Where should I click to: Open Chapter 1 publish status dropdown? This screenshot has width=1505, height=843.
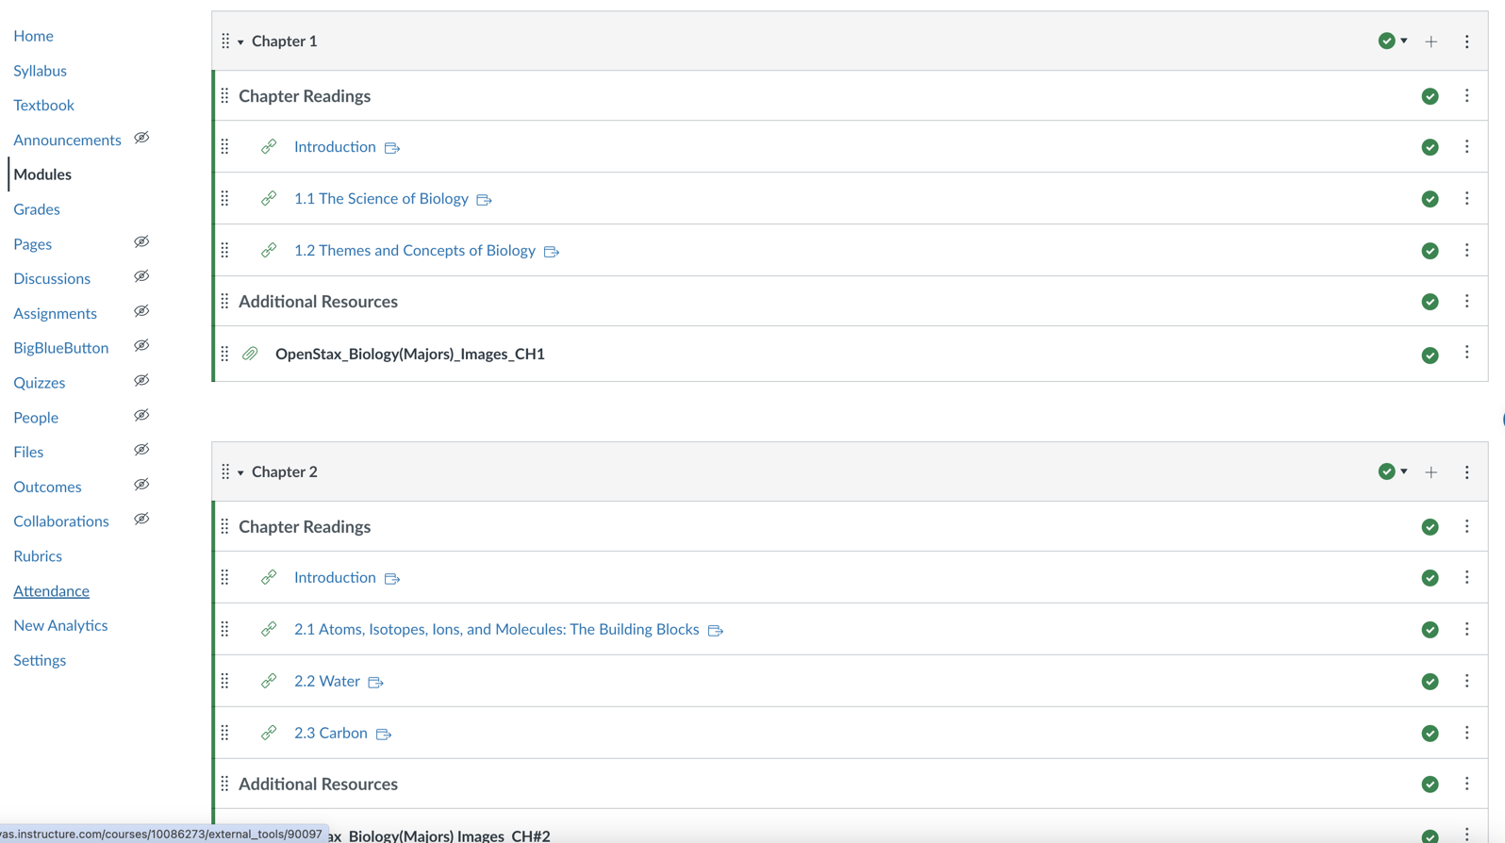click(1393, 41)
